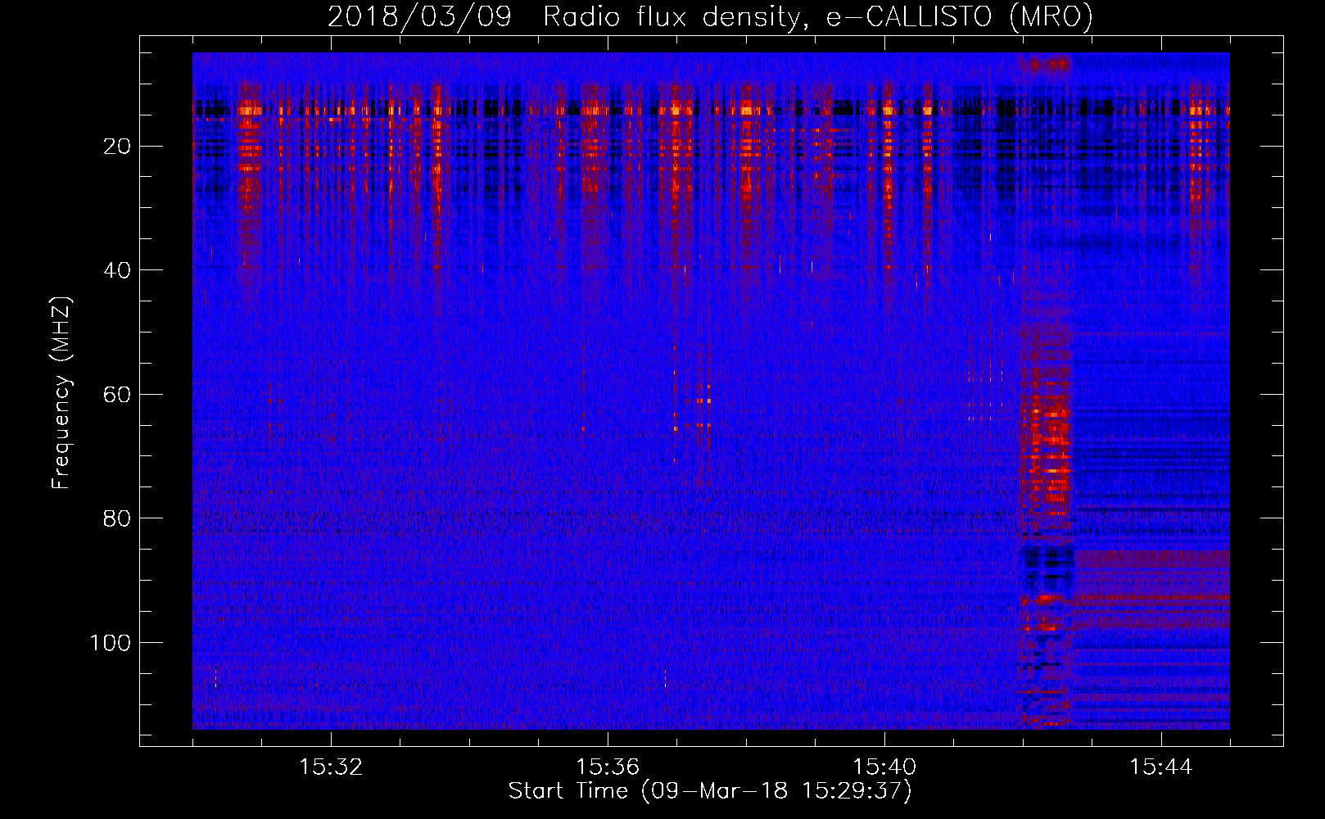Click the 'Start Time (09-Mar-18 15:29:37)' axis label
The image size is (1325, 819).
(x=710, y=791)
